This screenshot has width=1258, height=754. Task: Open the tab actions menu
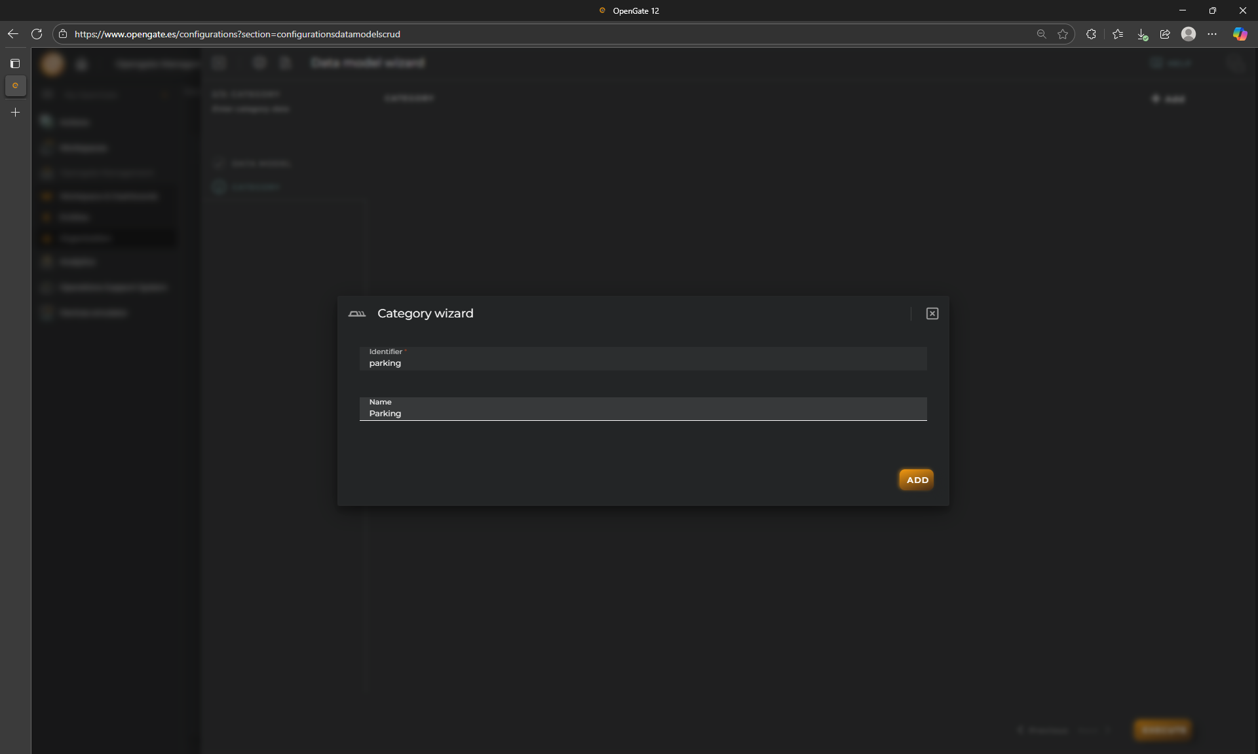click(15, 63)
